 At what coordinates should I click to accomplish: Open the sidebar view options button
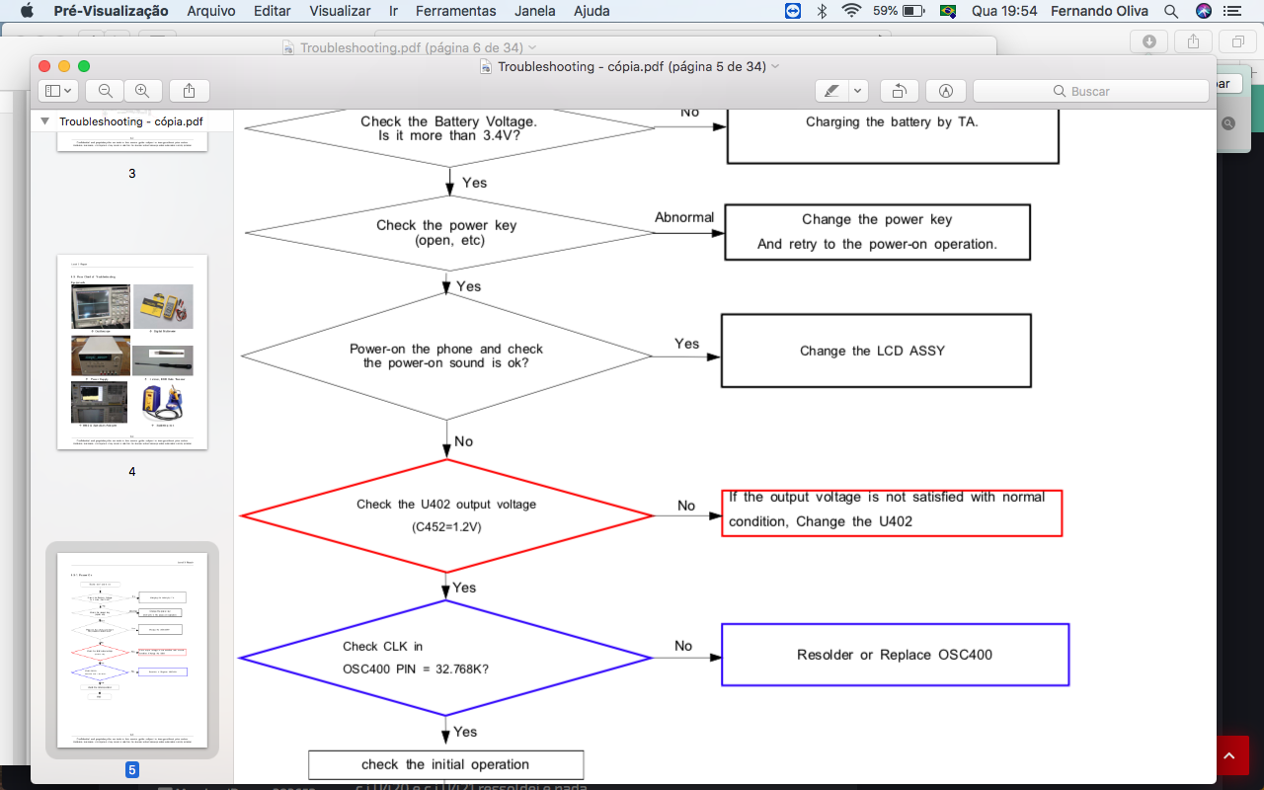pos(58,91)
